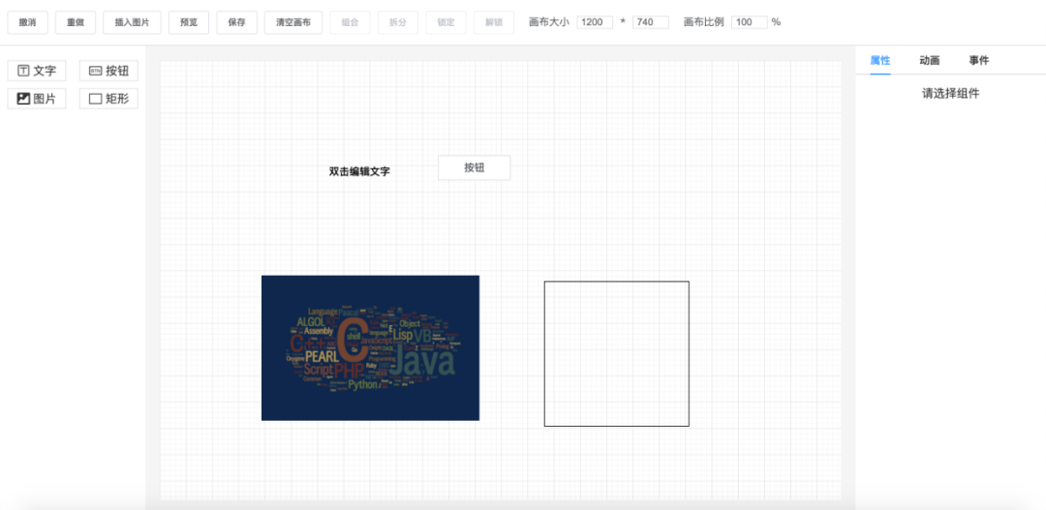Viewport: 1046px width, 510px height.
Task: Save the canvas with 保存
Action: tap(237, 22)
